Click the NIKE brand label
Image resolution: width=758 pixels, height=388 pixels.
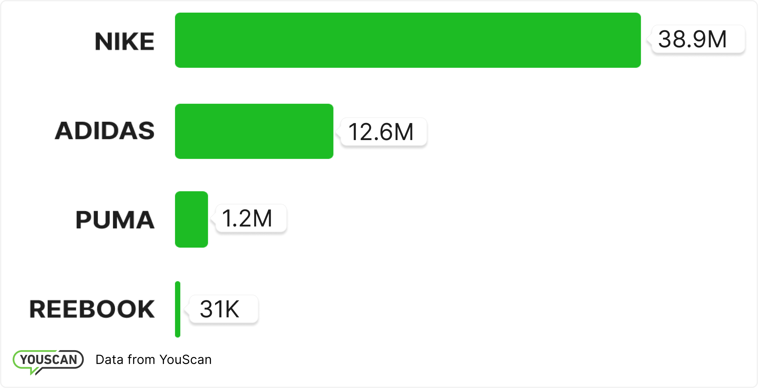pos(124,41)
